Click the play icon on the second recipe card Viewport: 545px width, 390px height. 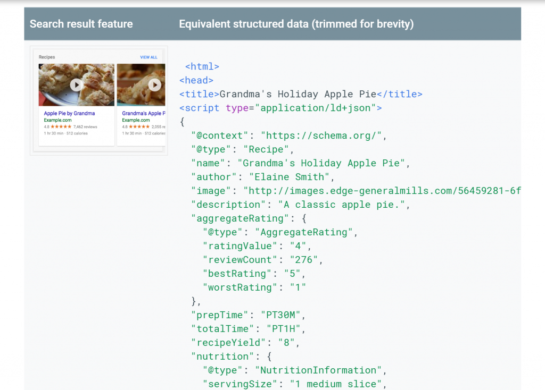(155, 84)
